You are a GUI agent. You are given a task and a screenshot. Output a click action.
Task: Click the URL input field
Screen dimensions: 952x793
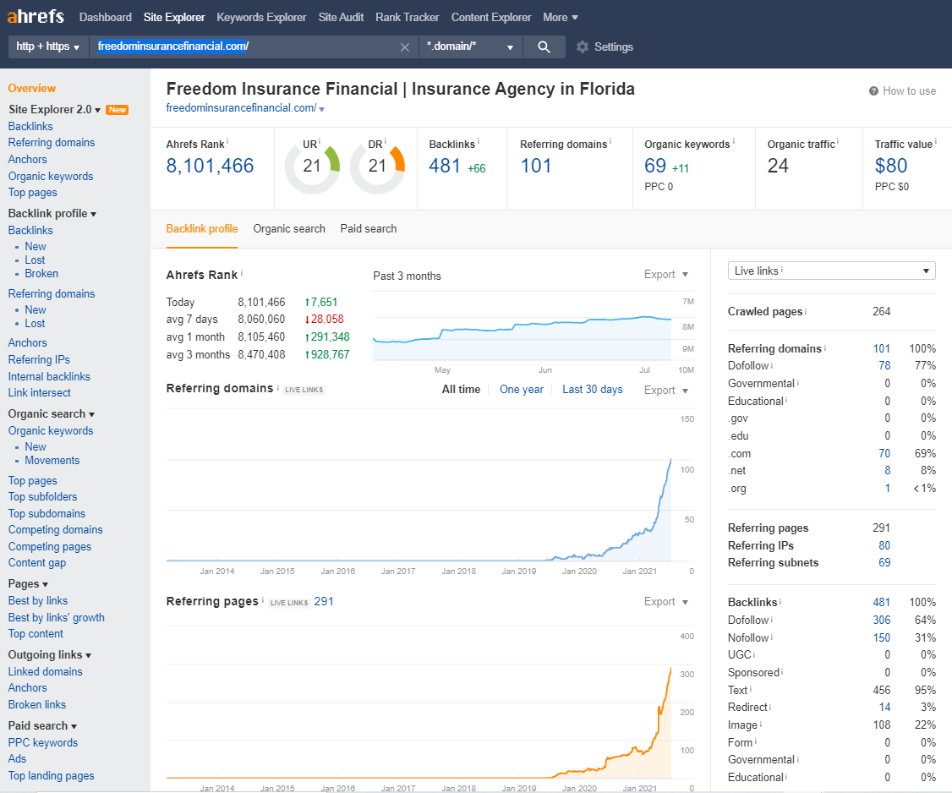click(x=254, y=46)
